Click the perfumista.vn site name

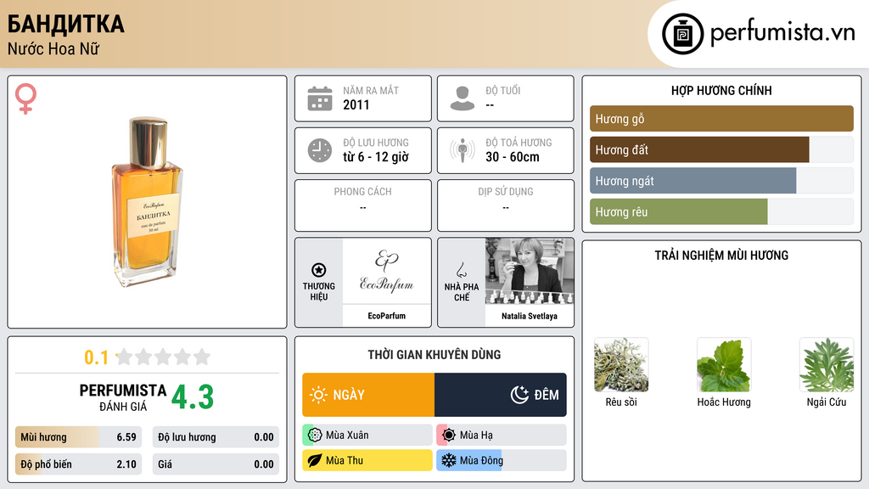[782, 32]
